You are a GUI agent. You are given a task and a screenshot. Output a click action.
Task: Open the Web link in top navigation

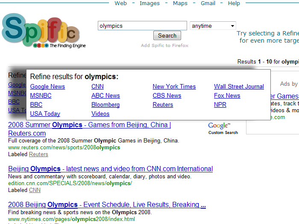pyautogui.click(x=120, y=3)
